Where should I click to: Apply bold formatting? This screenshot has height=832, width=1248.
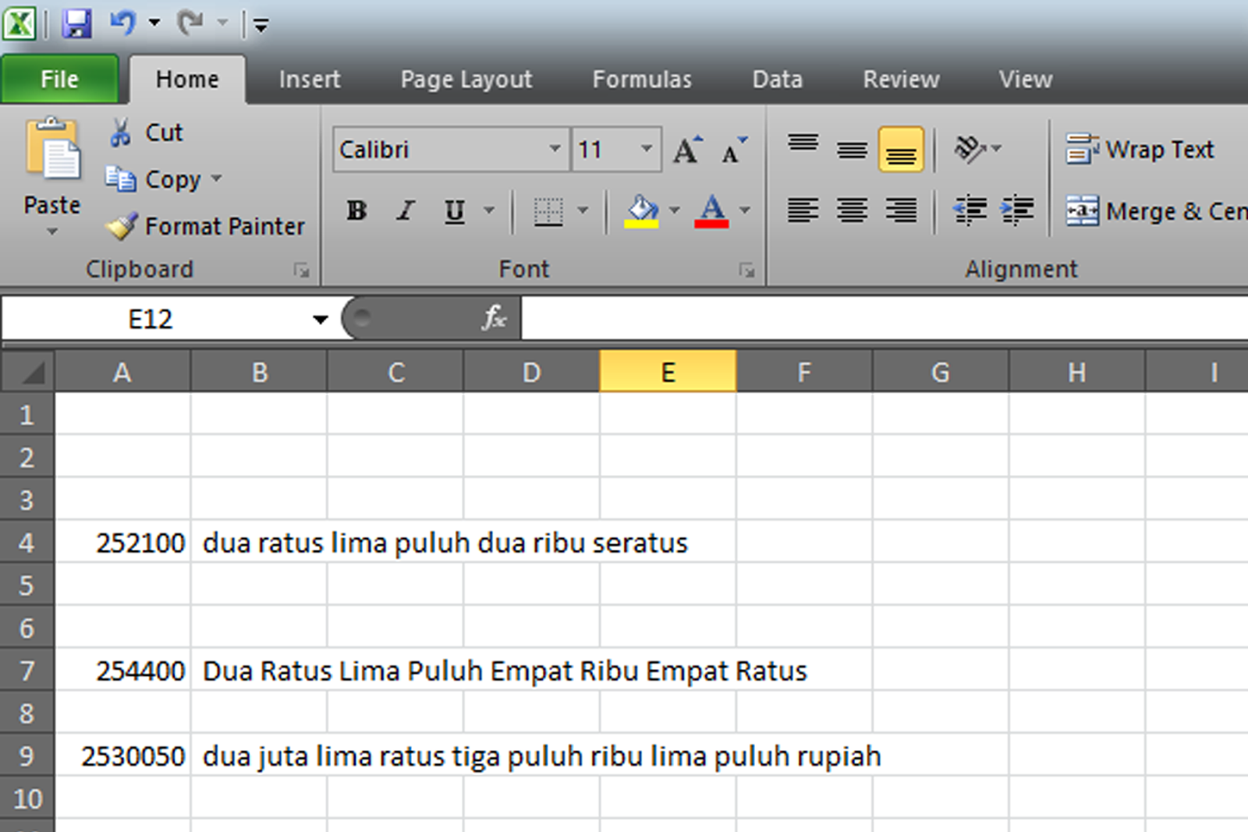356,210
